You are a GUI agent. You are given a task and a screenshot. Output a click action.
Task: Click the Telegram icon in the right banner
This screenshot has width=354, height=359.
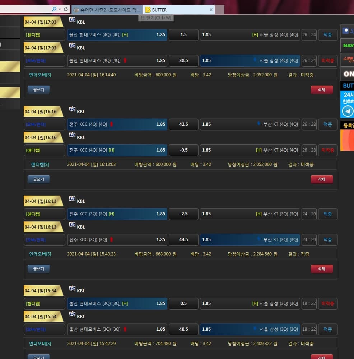(x=348, y=111)
